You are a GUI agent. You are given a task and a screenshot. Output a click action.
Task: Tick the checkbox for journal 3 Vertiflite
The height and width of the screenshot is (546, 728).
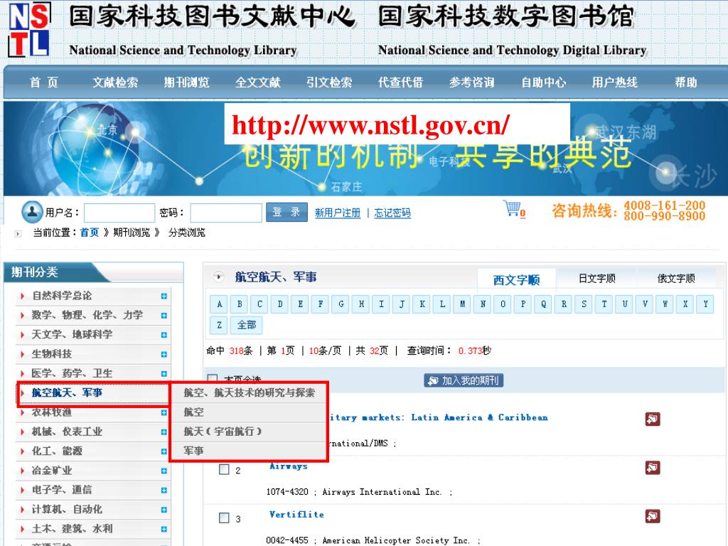tap(224, 518)
